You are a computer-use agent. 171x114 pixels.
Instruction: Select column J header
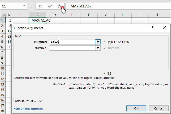click(157, 15)
